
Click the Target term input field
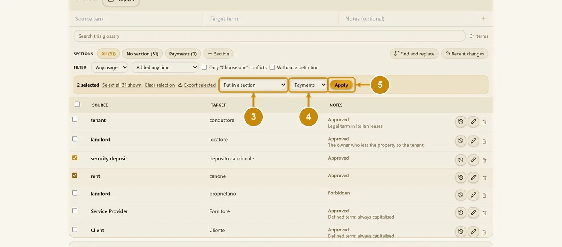(271, 19)
